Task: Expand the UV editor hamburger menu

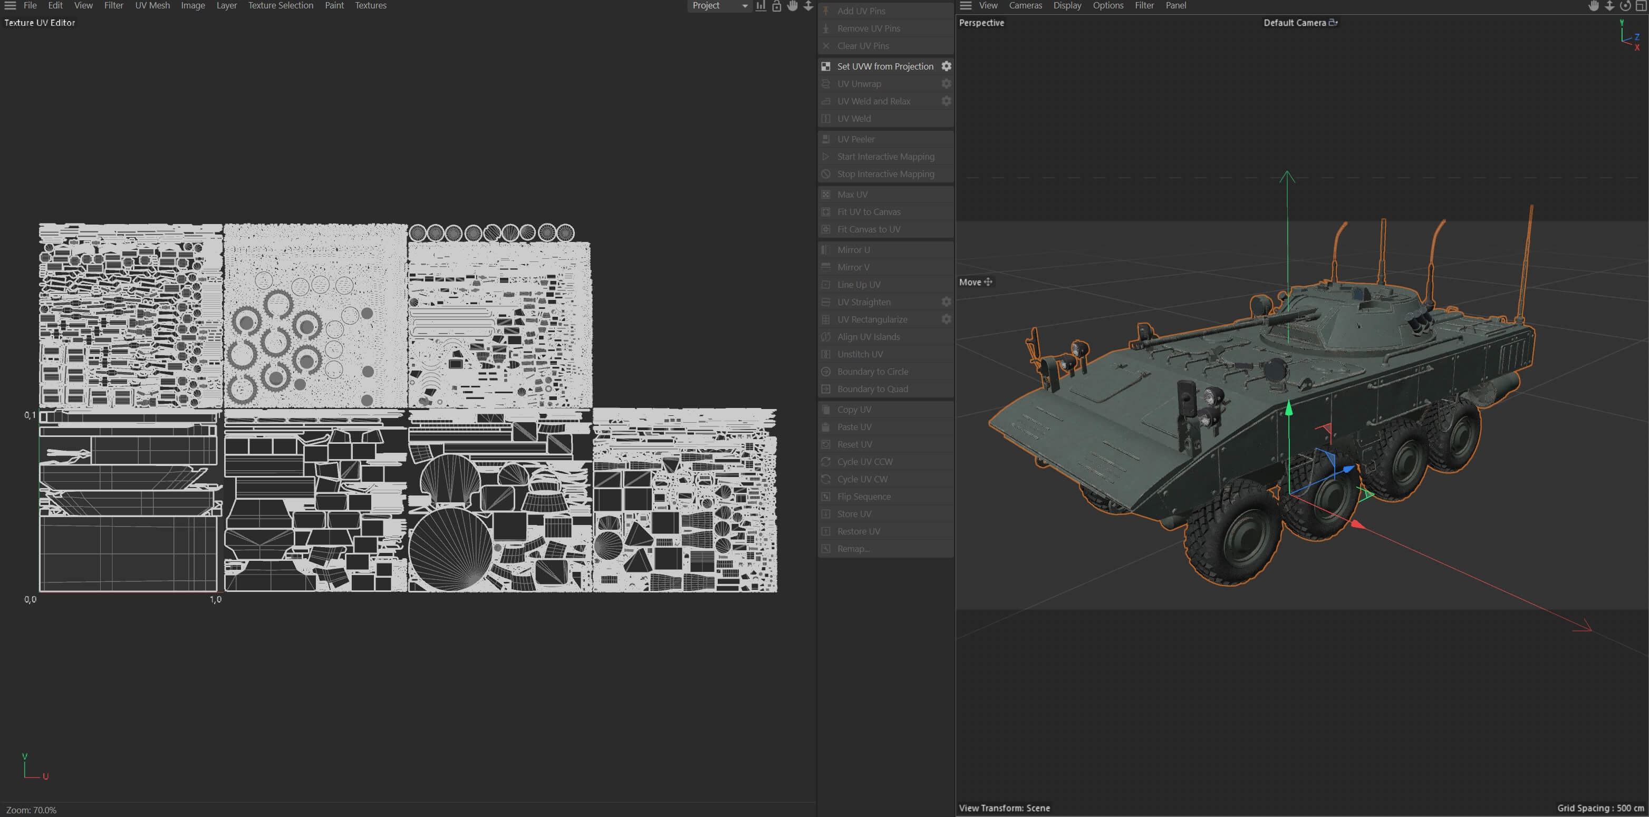Action: [10, 6]
